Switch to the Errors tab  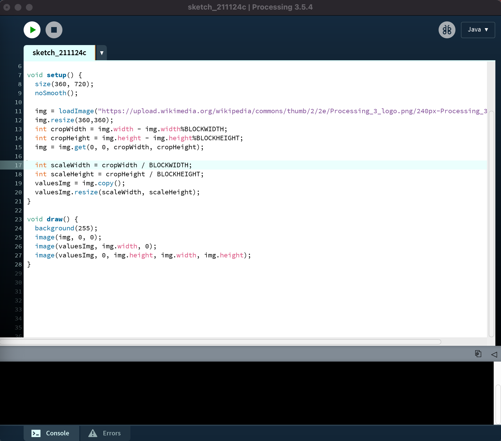105,433
